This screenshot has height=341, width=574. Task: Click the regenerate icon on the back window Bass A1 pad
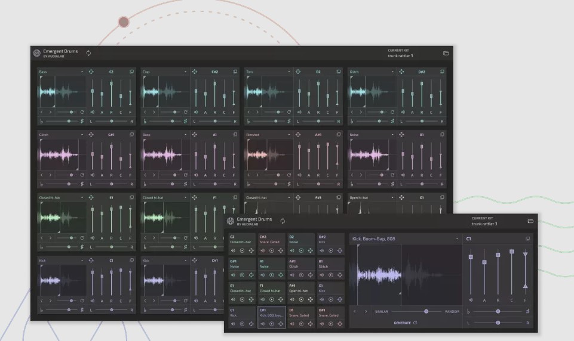pos(186,175)
